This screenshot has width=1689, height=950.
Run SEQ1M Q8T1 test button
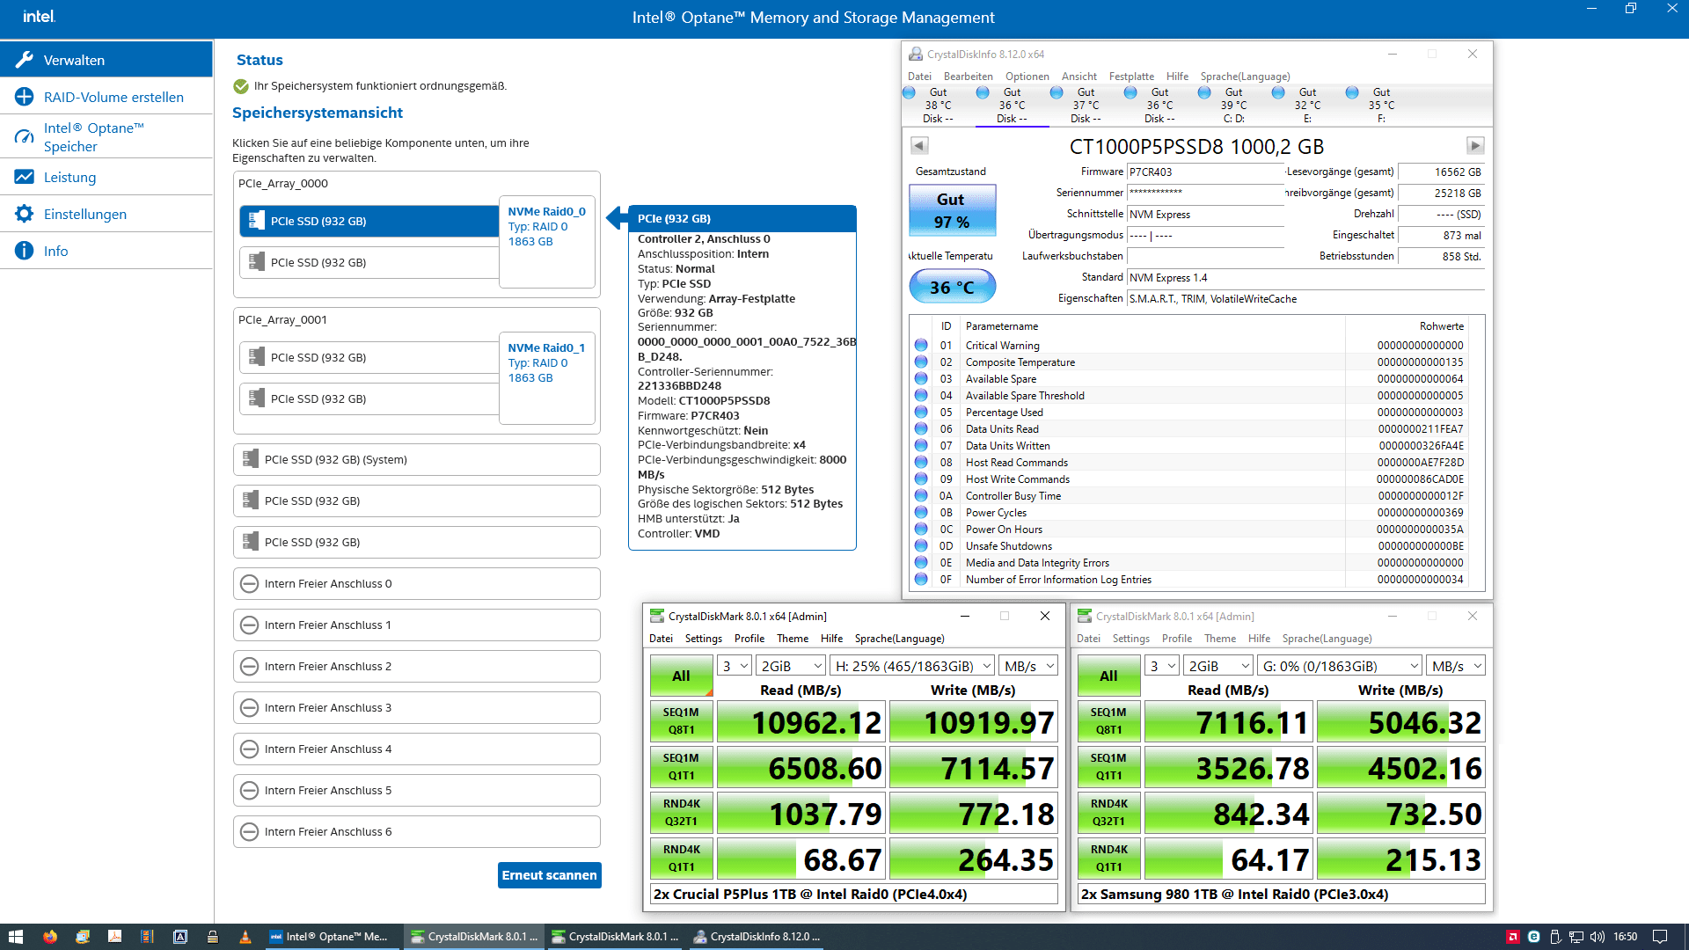681,720
